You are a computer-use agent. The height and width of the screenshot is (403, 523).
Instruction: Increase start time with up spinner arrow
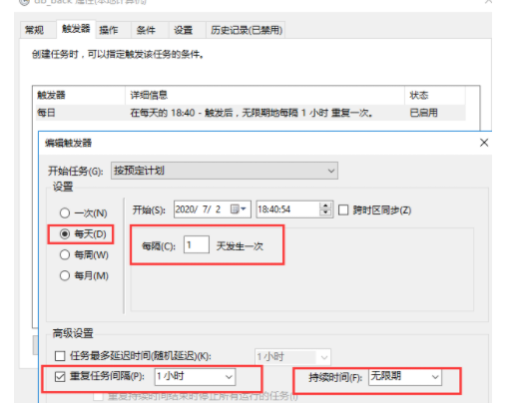325,205
